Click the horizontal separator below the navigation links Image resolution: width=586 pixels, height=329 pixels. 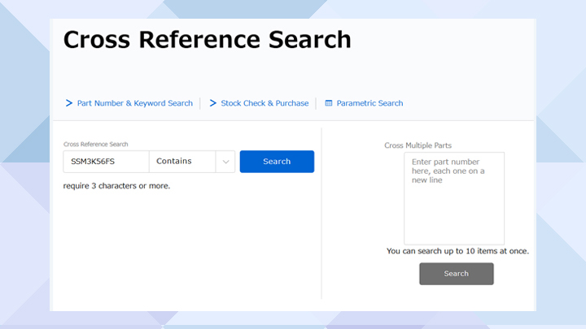[293, 121]
